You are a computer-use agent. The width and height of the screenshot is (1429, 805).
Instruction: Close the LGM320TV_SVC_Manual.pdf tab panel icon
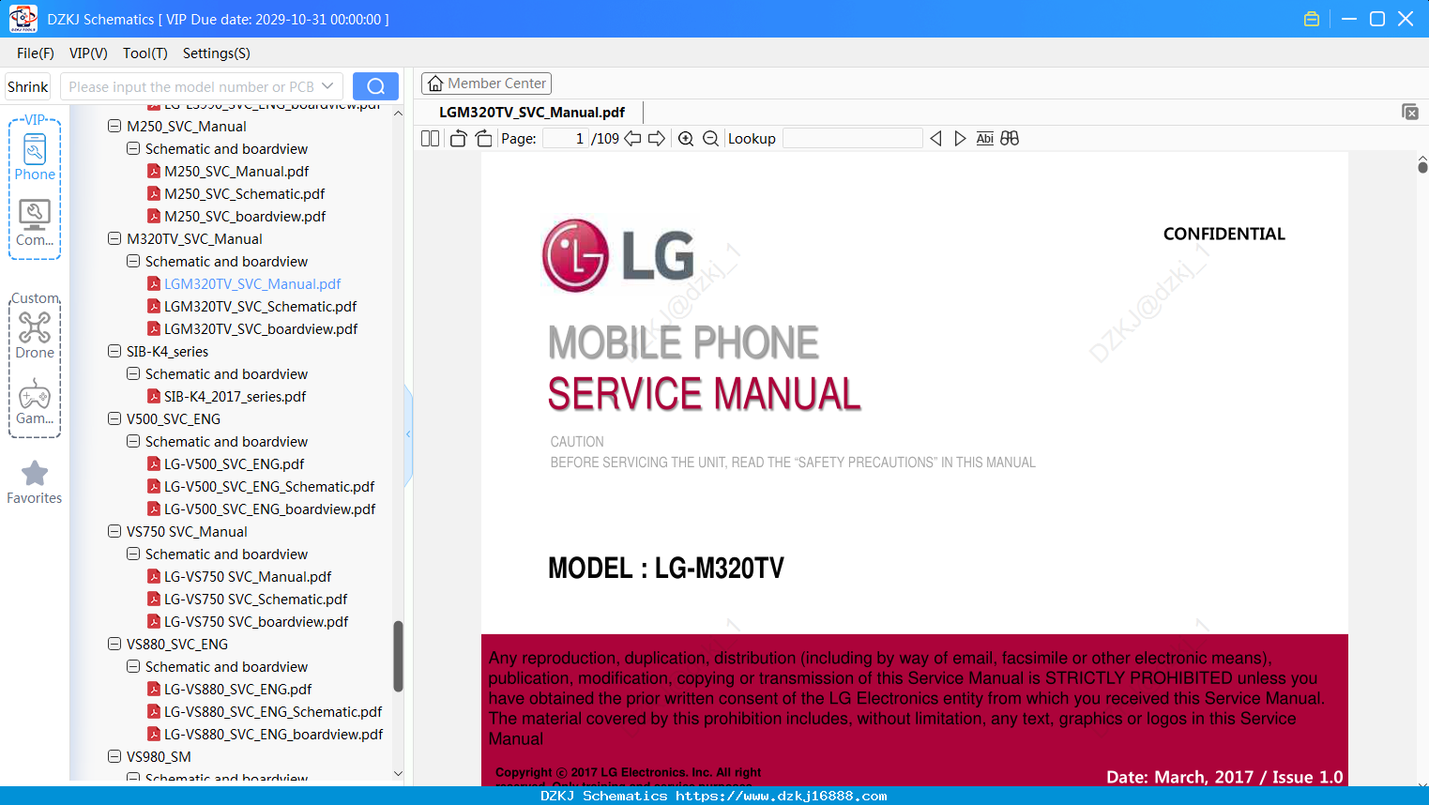(x=1409, y=112)
